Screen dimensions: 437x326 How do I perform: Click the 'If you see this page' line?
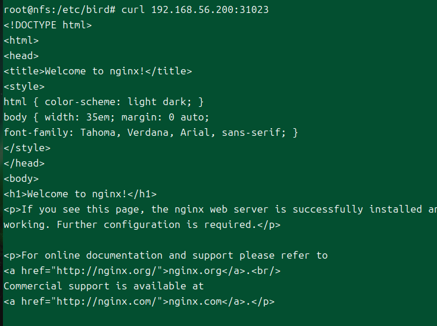point(218,210)
